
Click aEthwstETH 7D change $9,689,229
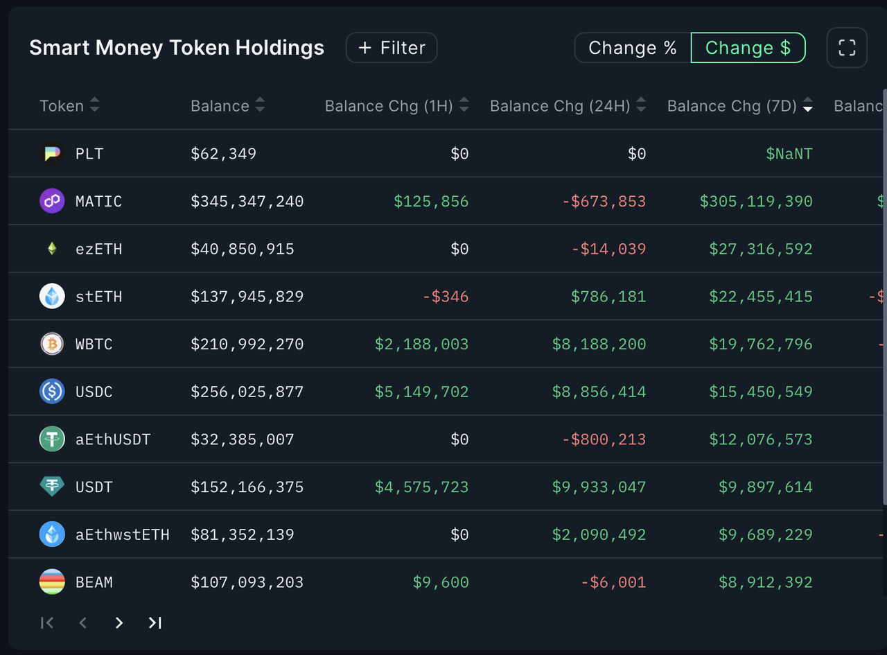766,535
